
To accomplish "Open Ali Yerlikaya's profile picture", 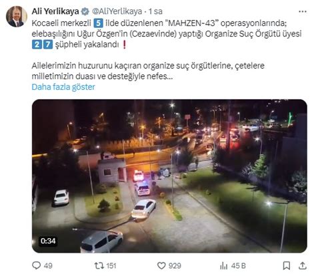I will [x=17, y=17].
